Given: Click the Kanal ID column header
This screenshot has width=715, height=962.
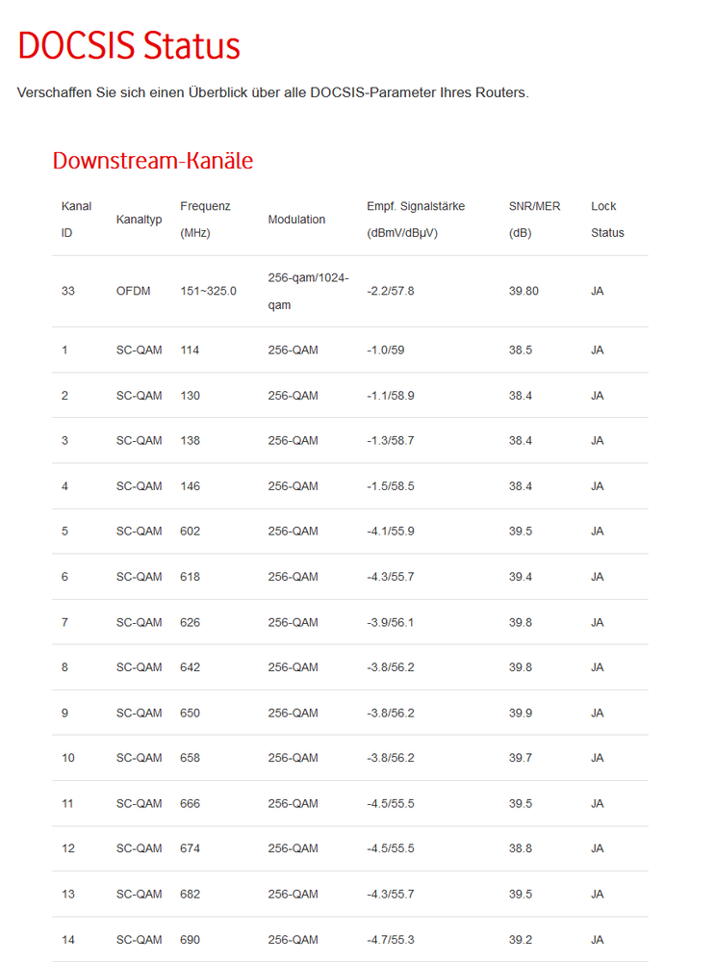Looking at the screenshot, I should point(76,219).
